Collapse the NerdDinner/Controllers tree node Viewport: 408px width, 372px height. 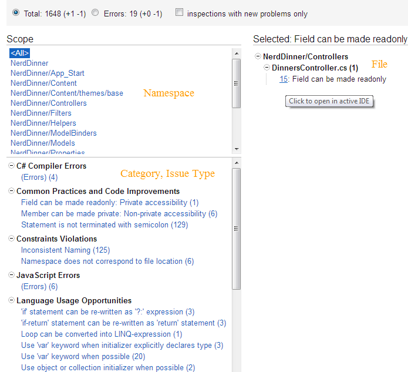(258, 57)
